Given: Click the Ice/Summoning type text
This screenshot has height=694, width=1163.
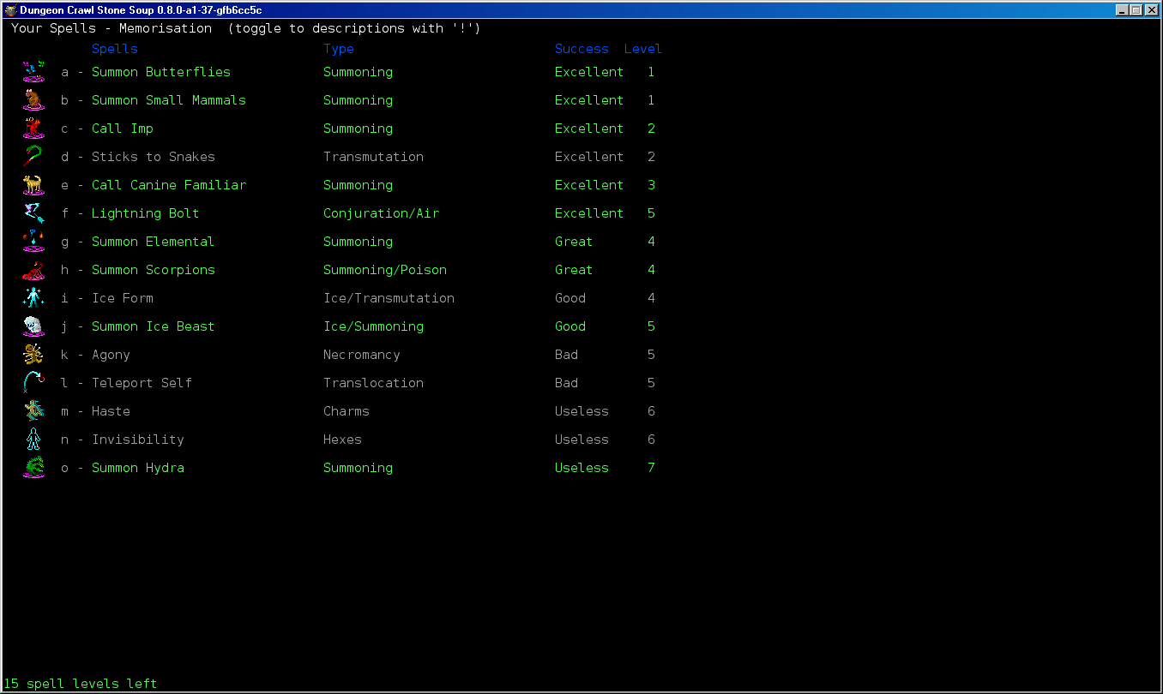Looking at the screenshot, I should coord(373,326).
